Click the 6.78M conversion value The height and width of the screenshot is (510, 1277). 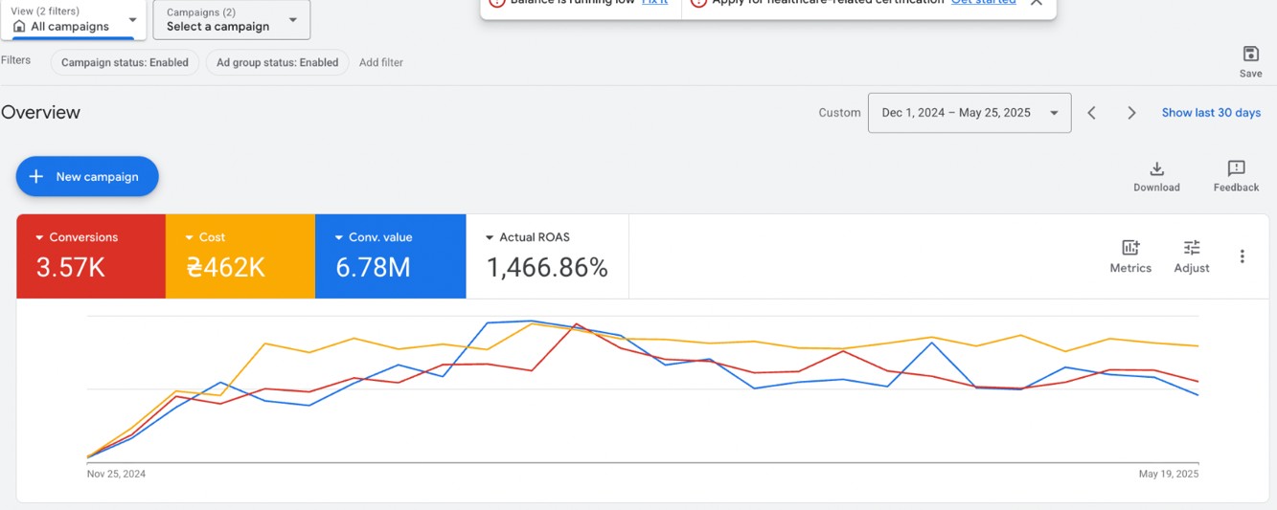373,268
